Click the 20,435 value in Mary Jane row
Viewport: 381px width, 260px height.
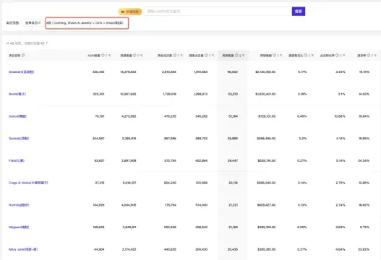tap(233, 249)
